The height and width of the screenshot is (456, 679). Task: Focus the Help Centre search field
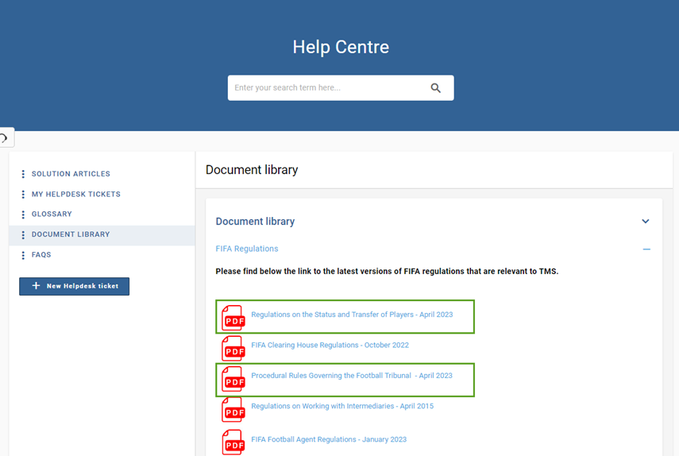341,88
